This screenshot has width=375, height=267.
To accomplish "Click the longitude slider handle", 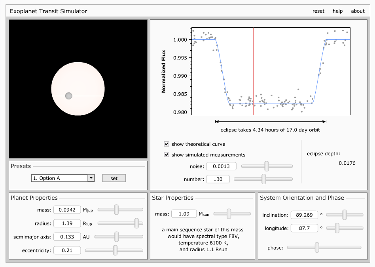I will point(337,228).
